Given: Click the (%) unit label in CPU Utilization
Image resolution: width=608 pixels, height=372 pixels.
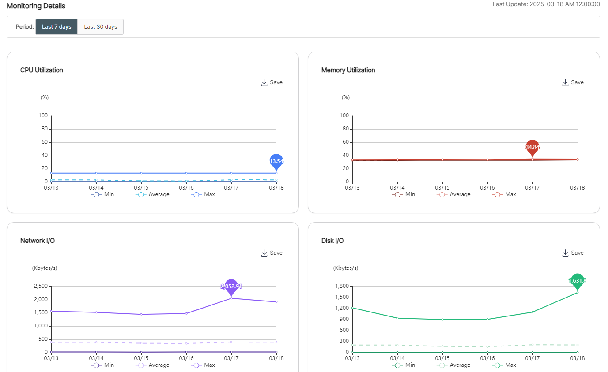Looking at the screenshot, I should pos(45,97).
